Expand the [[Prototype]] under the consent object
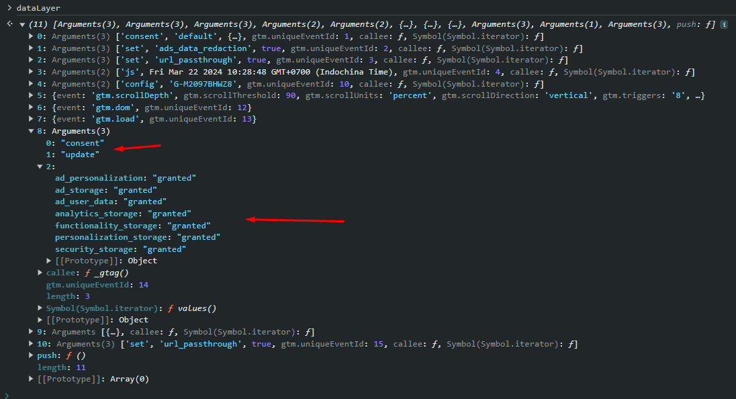 pos(49,261)
